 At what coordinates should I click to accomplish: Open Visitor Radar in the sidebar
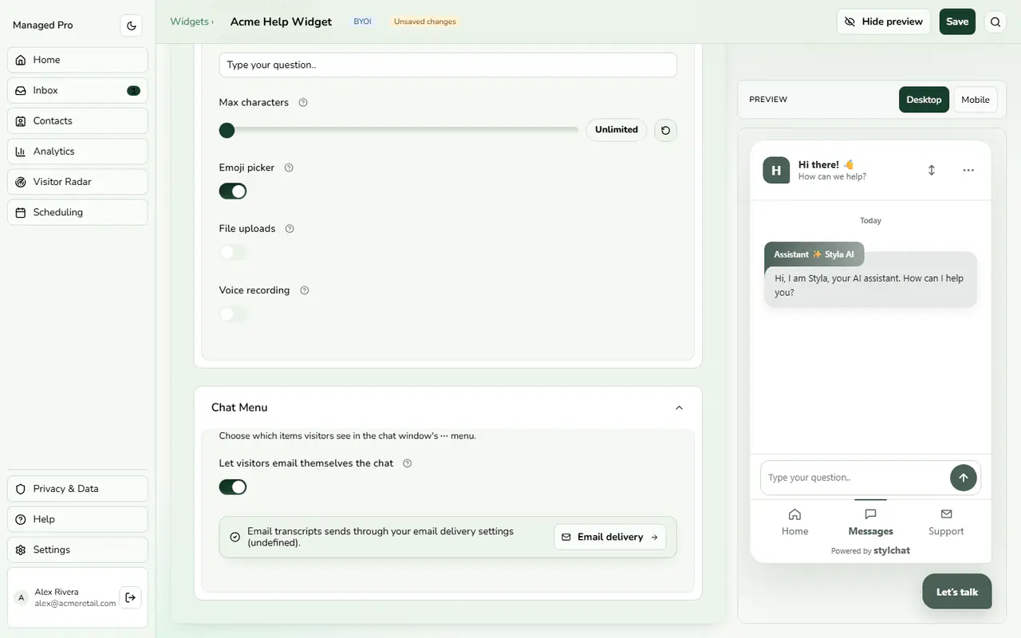coord(77,182)
